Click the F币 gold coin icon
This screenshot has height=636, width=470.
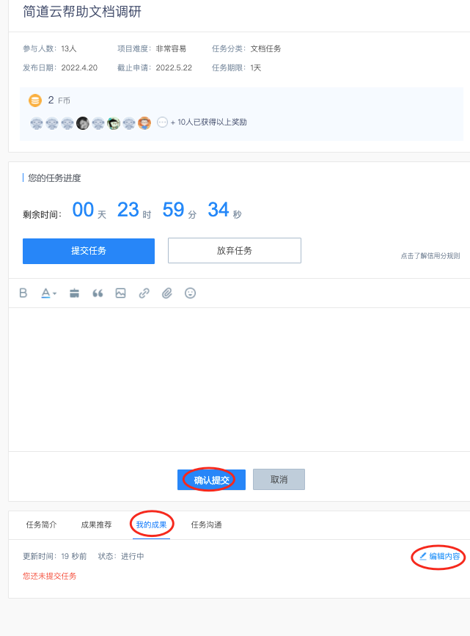[x=35, y=100]
